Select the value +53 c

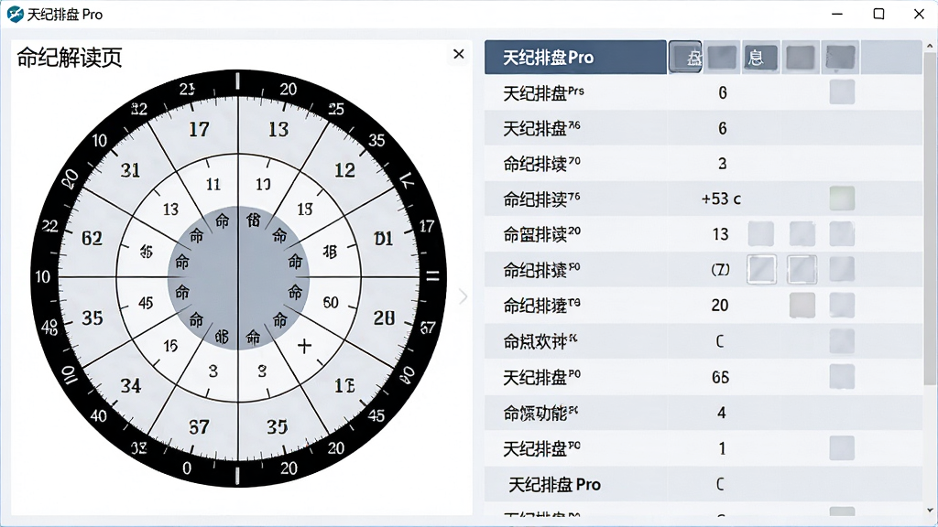click(x=721, y=199)
